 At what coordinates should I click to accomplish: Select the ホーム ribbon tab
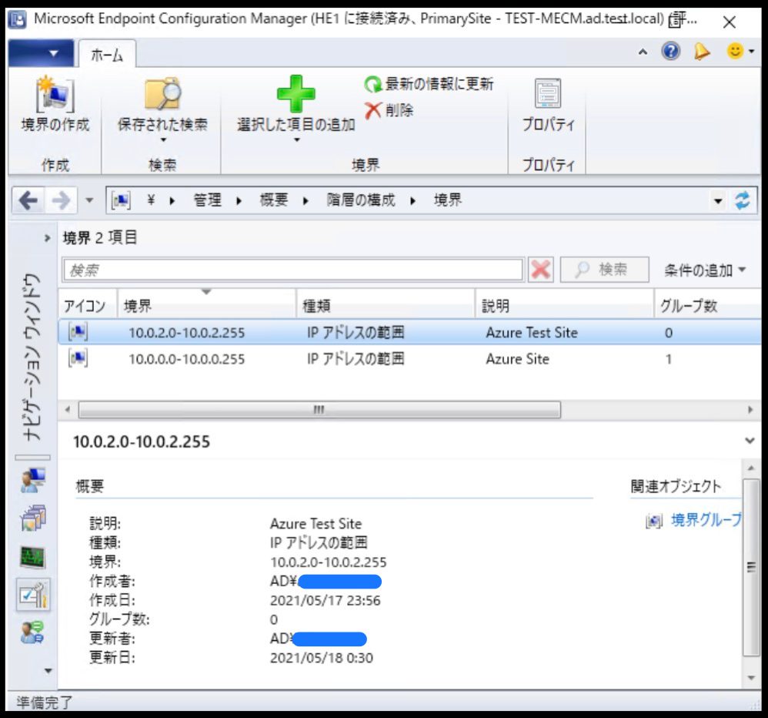pyautogui.click(x=107, y=55)
